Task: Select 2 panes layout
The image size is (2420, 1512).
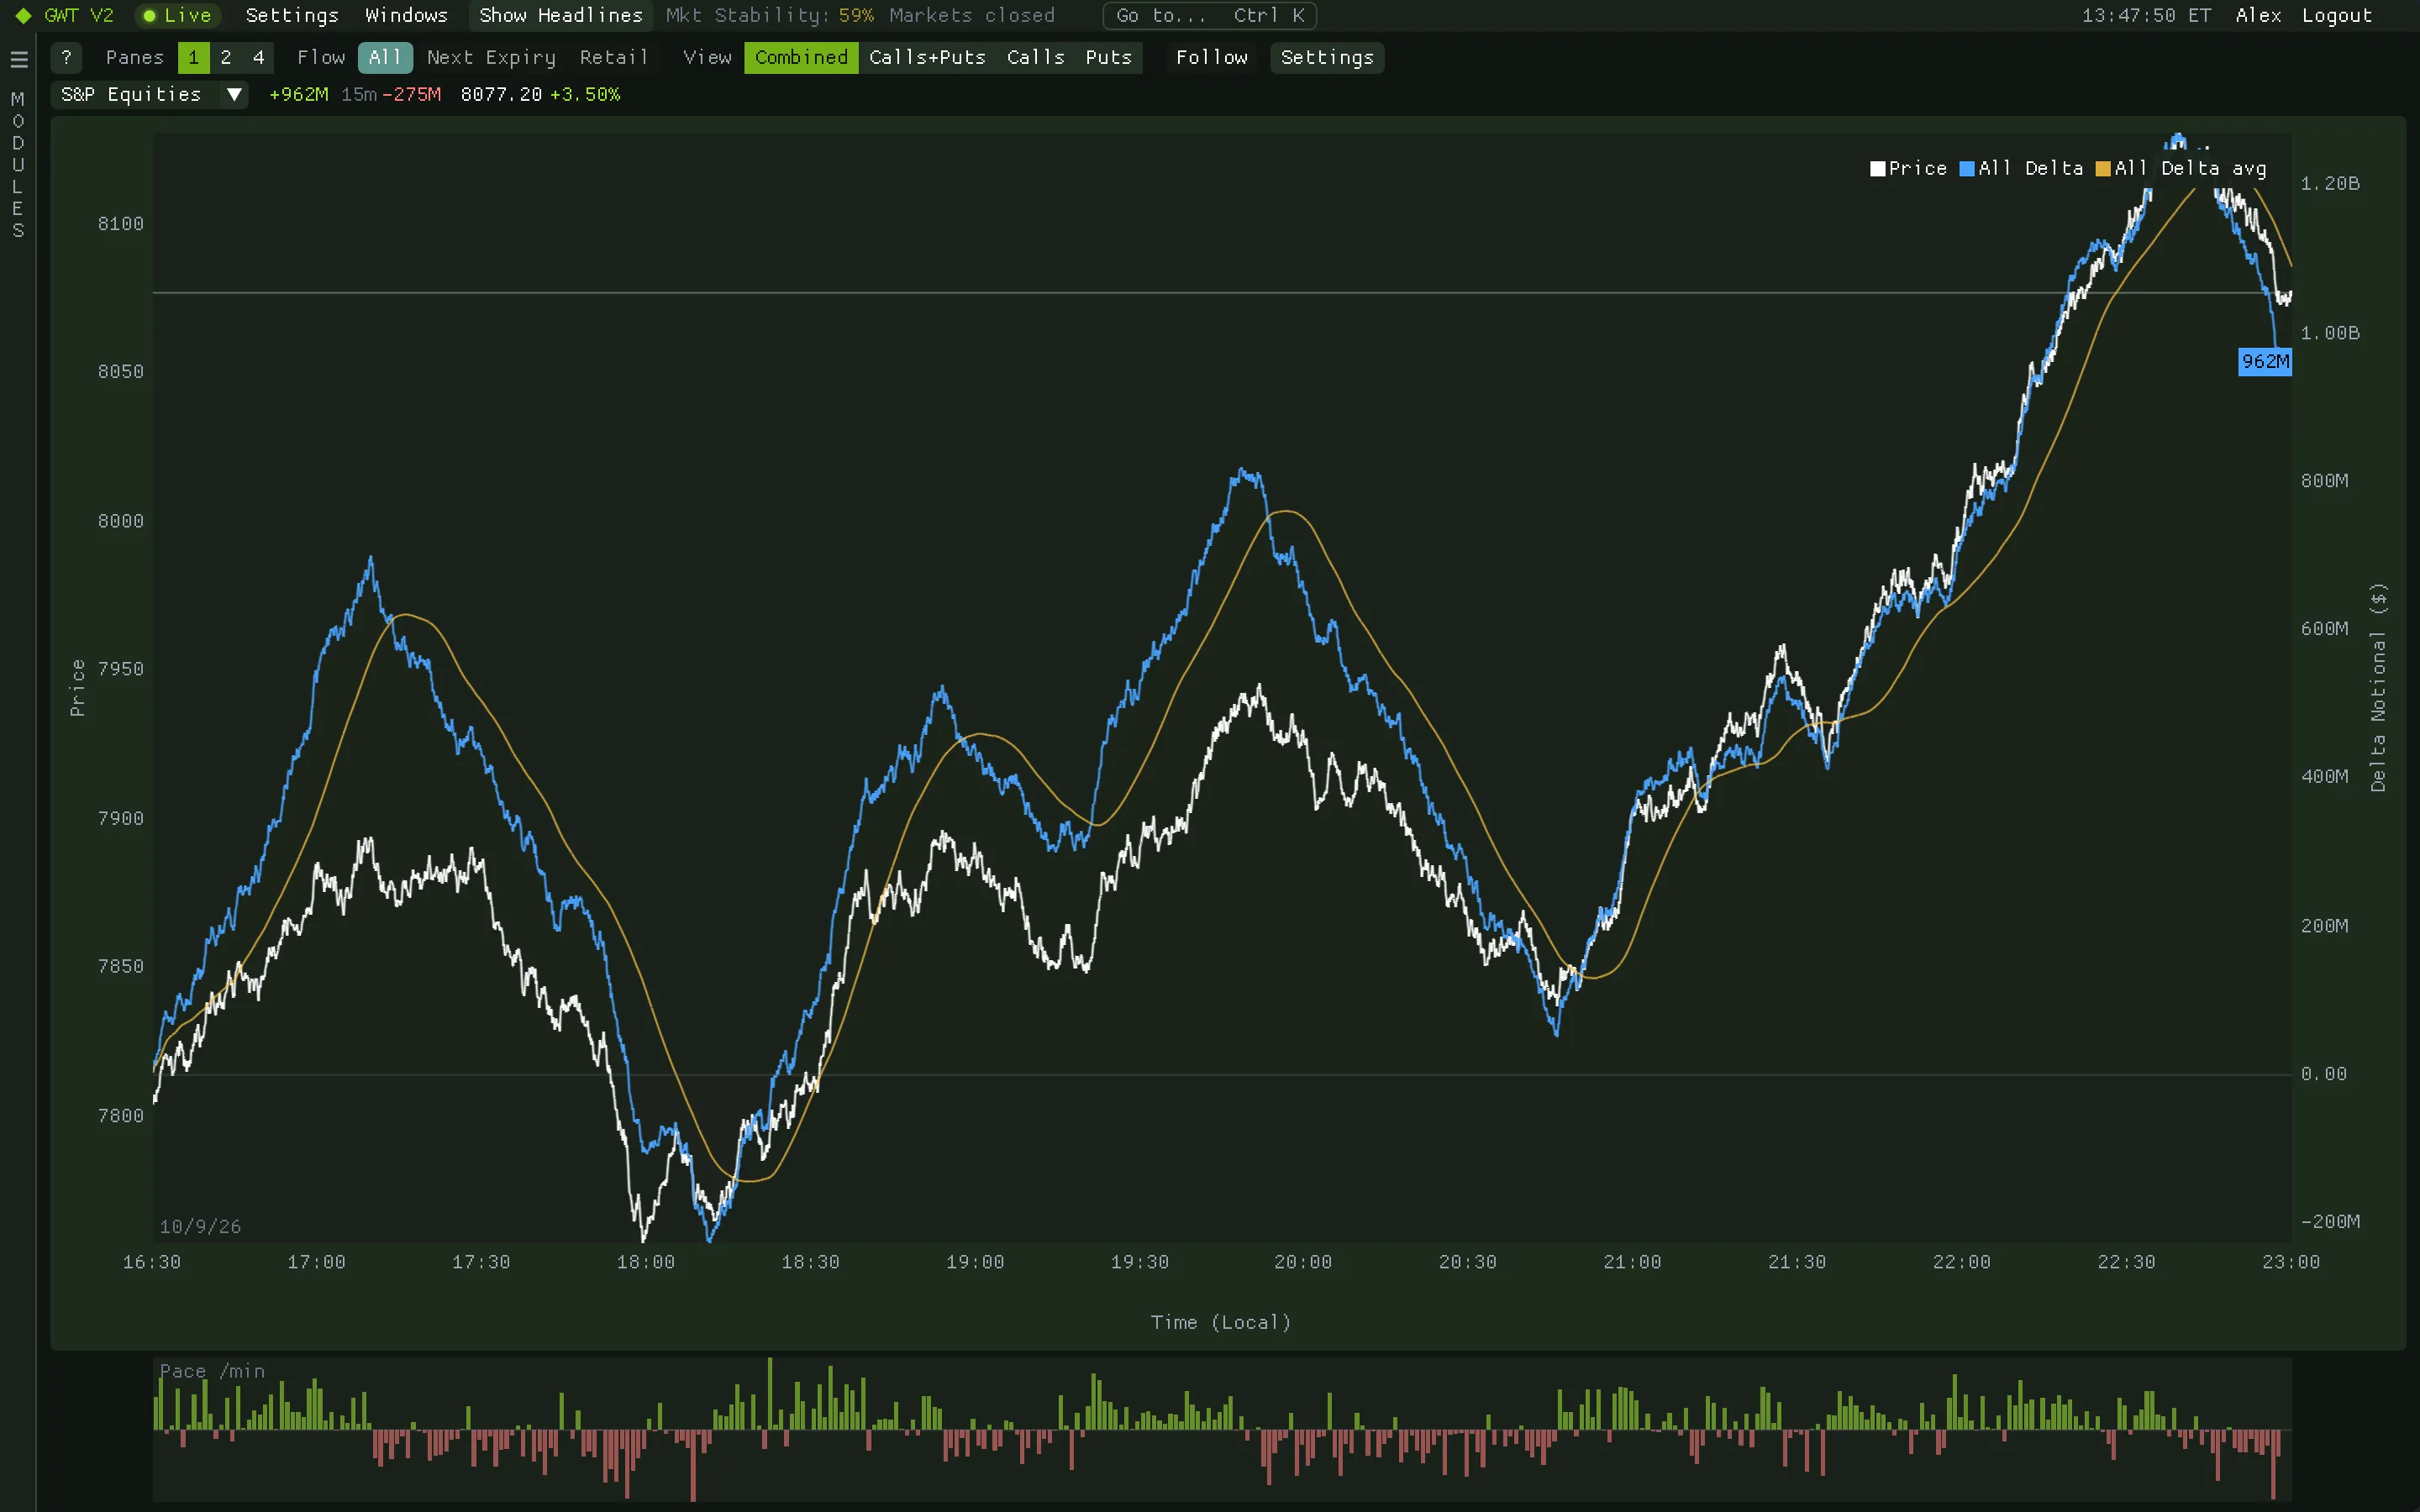Action: point(226,57)
